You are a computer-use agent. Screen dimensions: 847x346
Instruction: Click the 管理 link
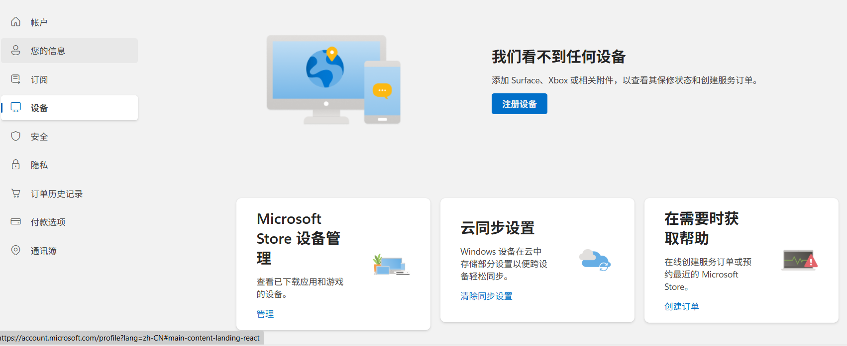[x=265, y=314]
